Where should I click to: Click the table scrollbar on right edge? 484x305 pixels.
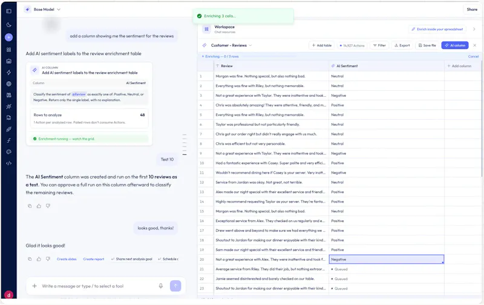click(482, 119)
